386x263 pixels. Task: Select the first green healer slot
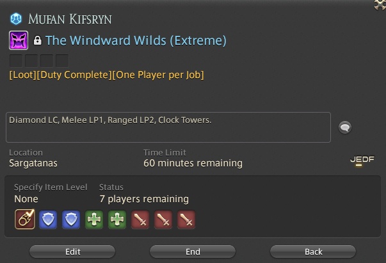pos(94,219)
